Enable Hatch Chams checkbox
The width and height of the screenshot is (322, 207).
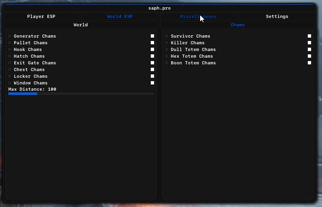(x=10, y=56)
